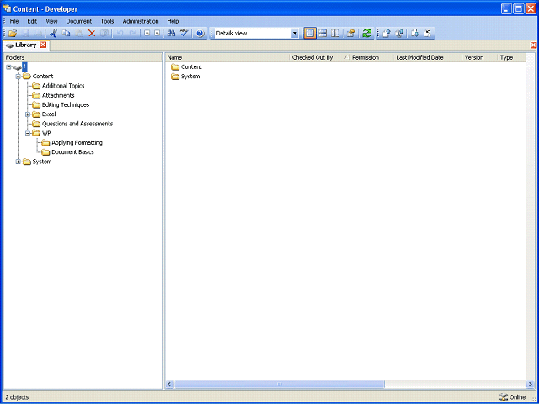Click the Check Out document icon

(415, 34)
